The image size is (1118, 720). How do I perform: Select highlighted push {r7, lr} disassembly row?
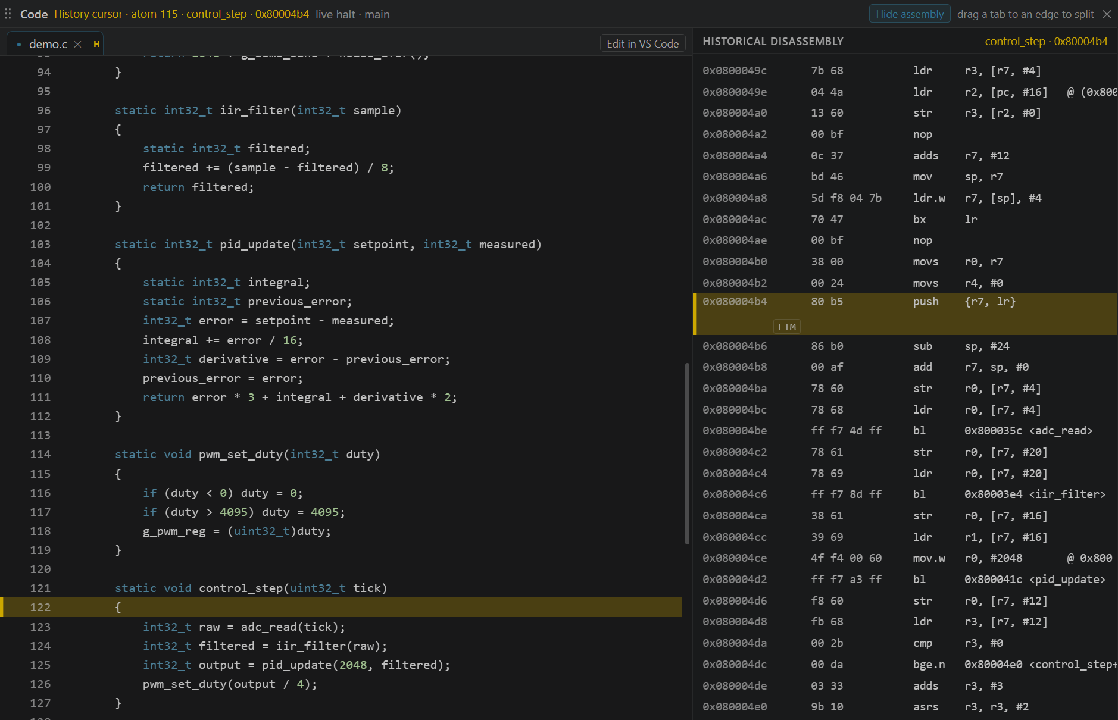point(905,314)
